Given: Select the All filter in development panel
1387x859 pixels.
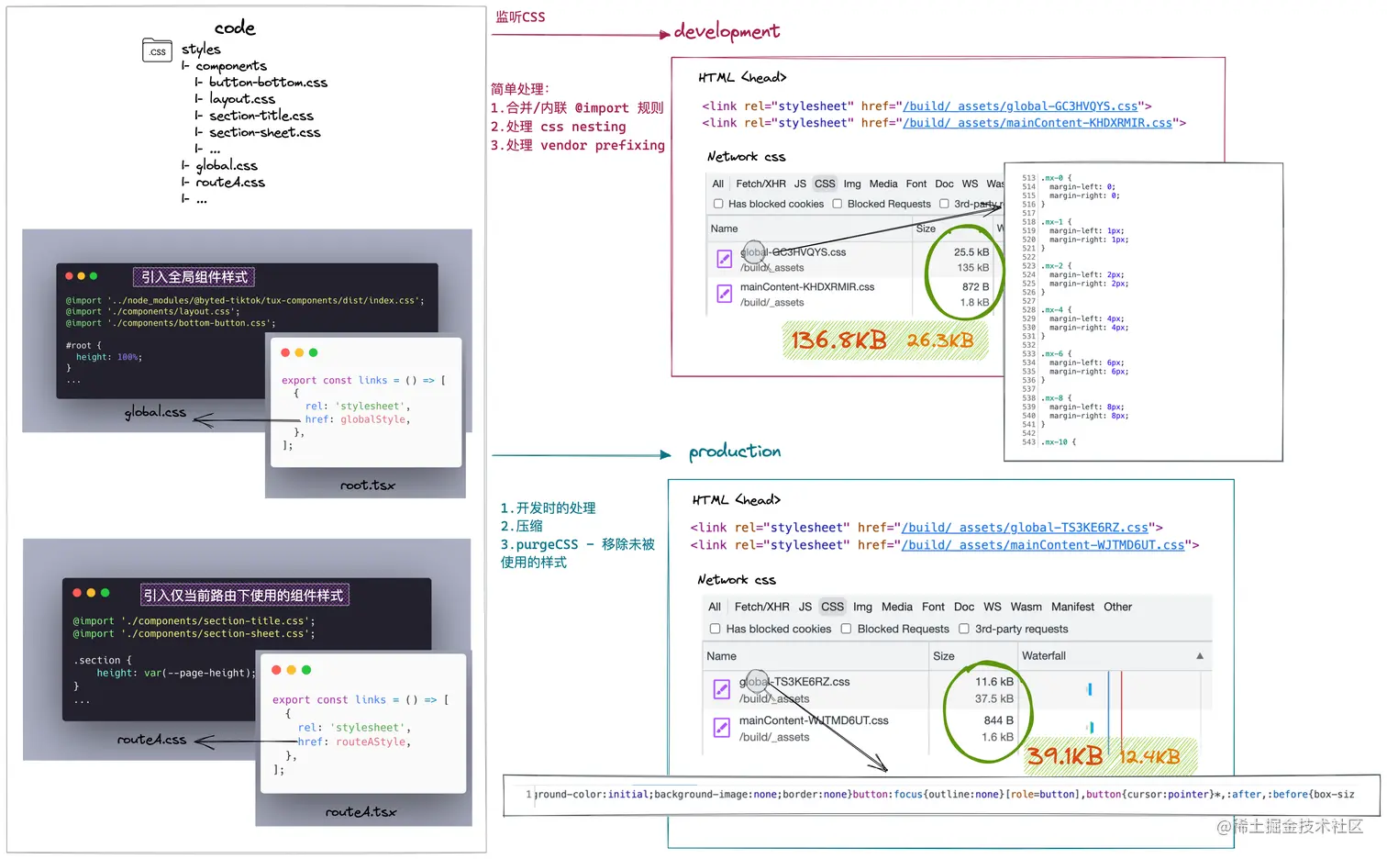Looking at the screenshot, I should tap(718, 184).
